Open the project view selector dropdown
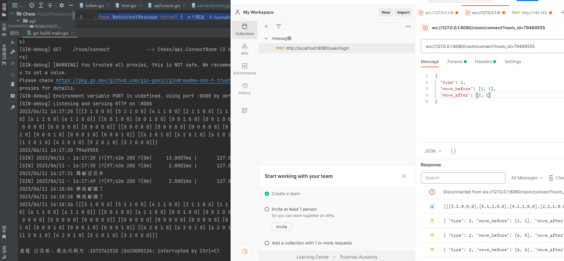This screenshot has height=261, width=564. pos(17,5)
